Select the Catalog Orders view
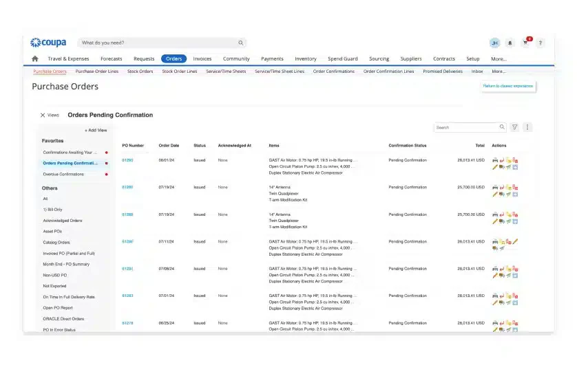577x365 pixels. [56, 243]
